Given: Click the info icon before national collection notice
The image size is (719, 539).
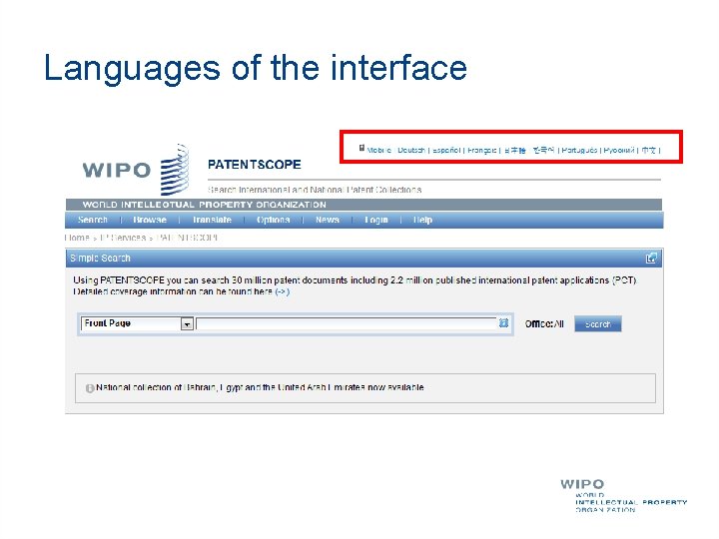Looking at the screenshot, I should (x=90, y=388).
